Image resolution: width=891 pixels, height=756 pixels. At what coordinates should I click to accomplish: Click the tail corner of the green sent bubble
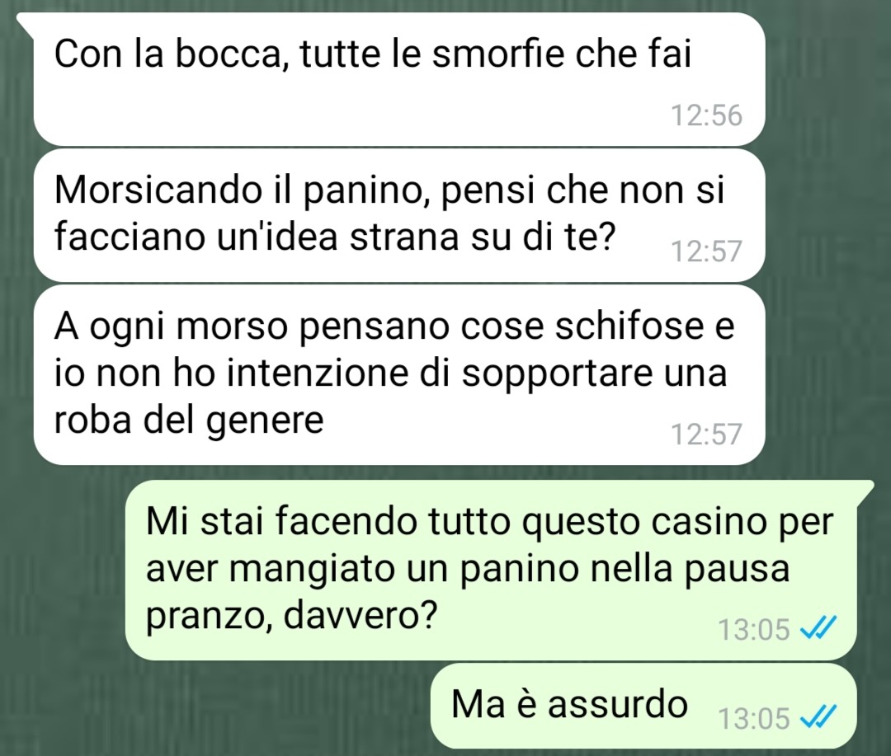(865, 490)
